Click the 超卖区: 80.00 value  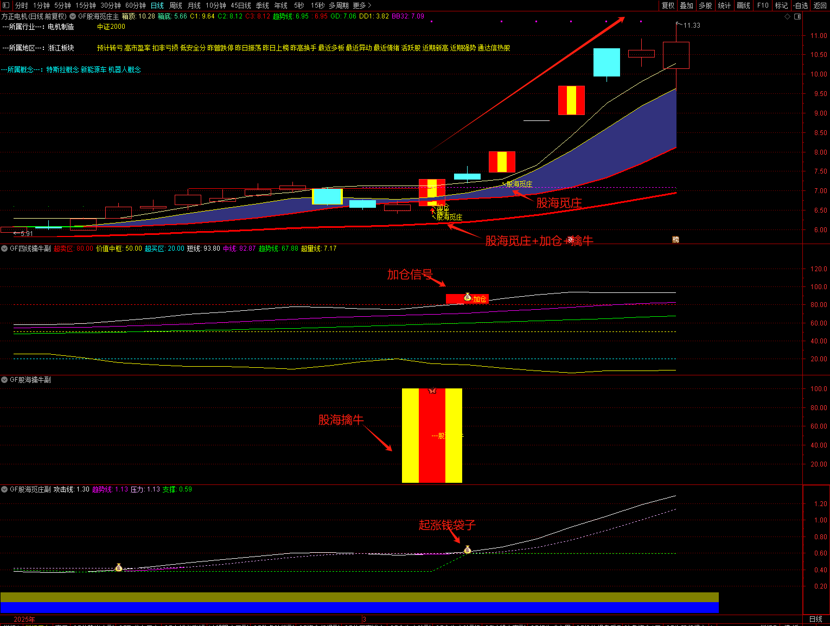click(x=73, y=248)
